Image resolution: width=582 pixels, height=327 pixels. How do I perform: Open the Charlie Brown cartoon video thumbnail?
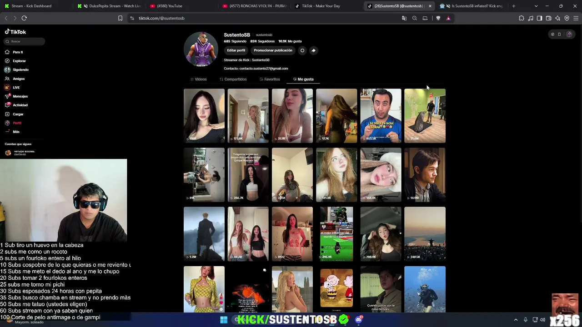pyautogui.click(x=336, y=289)
